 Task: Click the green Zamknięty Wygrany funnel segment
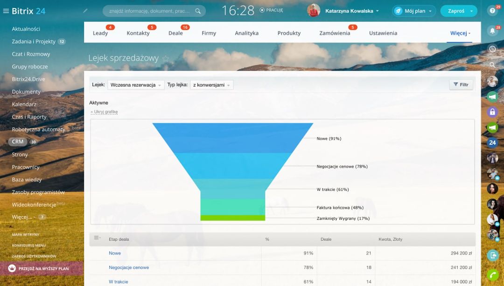click(232, 218)
